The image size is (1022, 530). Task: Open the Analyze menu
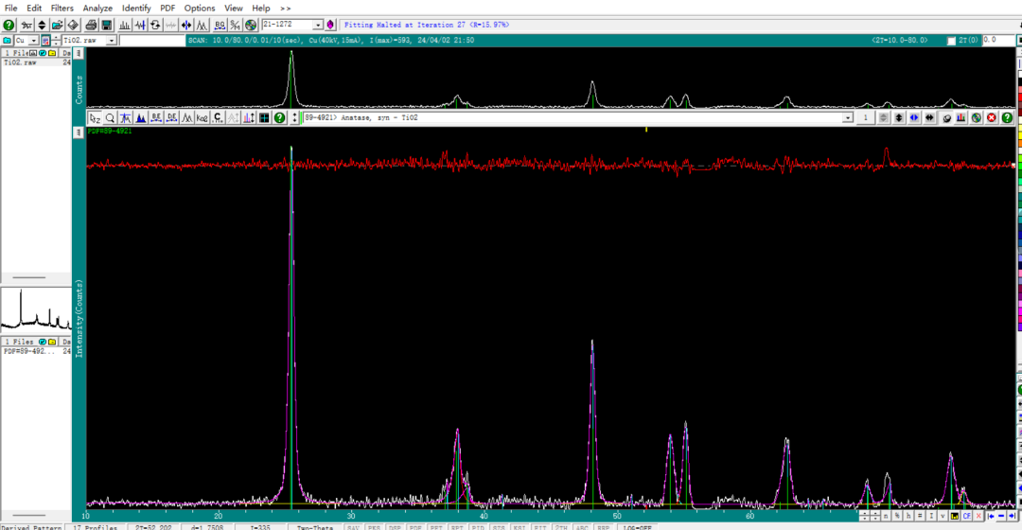pyautogui.click(x=97, y=8)
